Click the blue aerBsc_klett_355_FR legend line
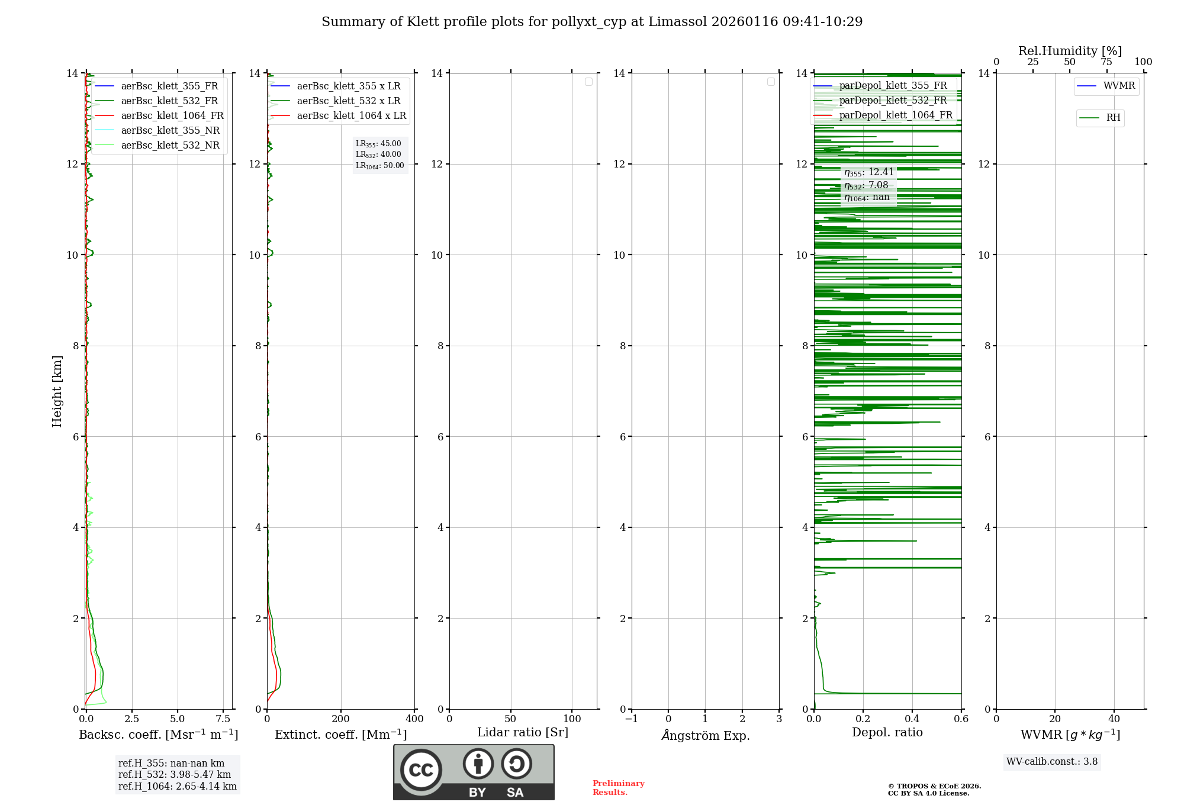Viewport: 1184px width, 805px height. pos(104,86)
